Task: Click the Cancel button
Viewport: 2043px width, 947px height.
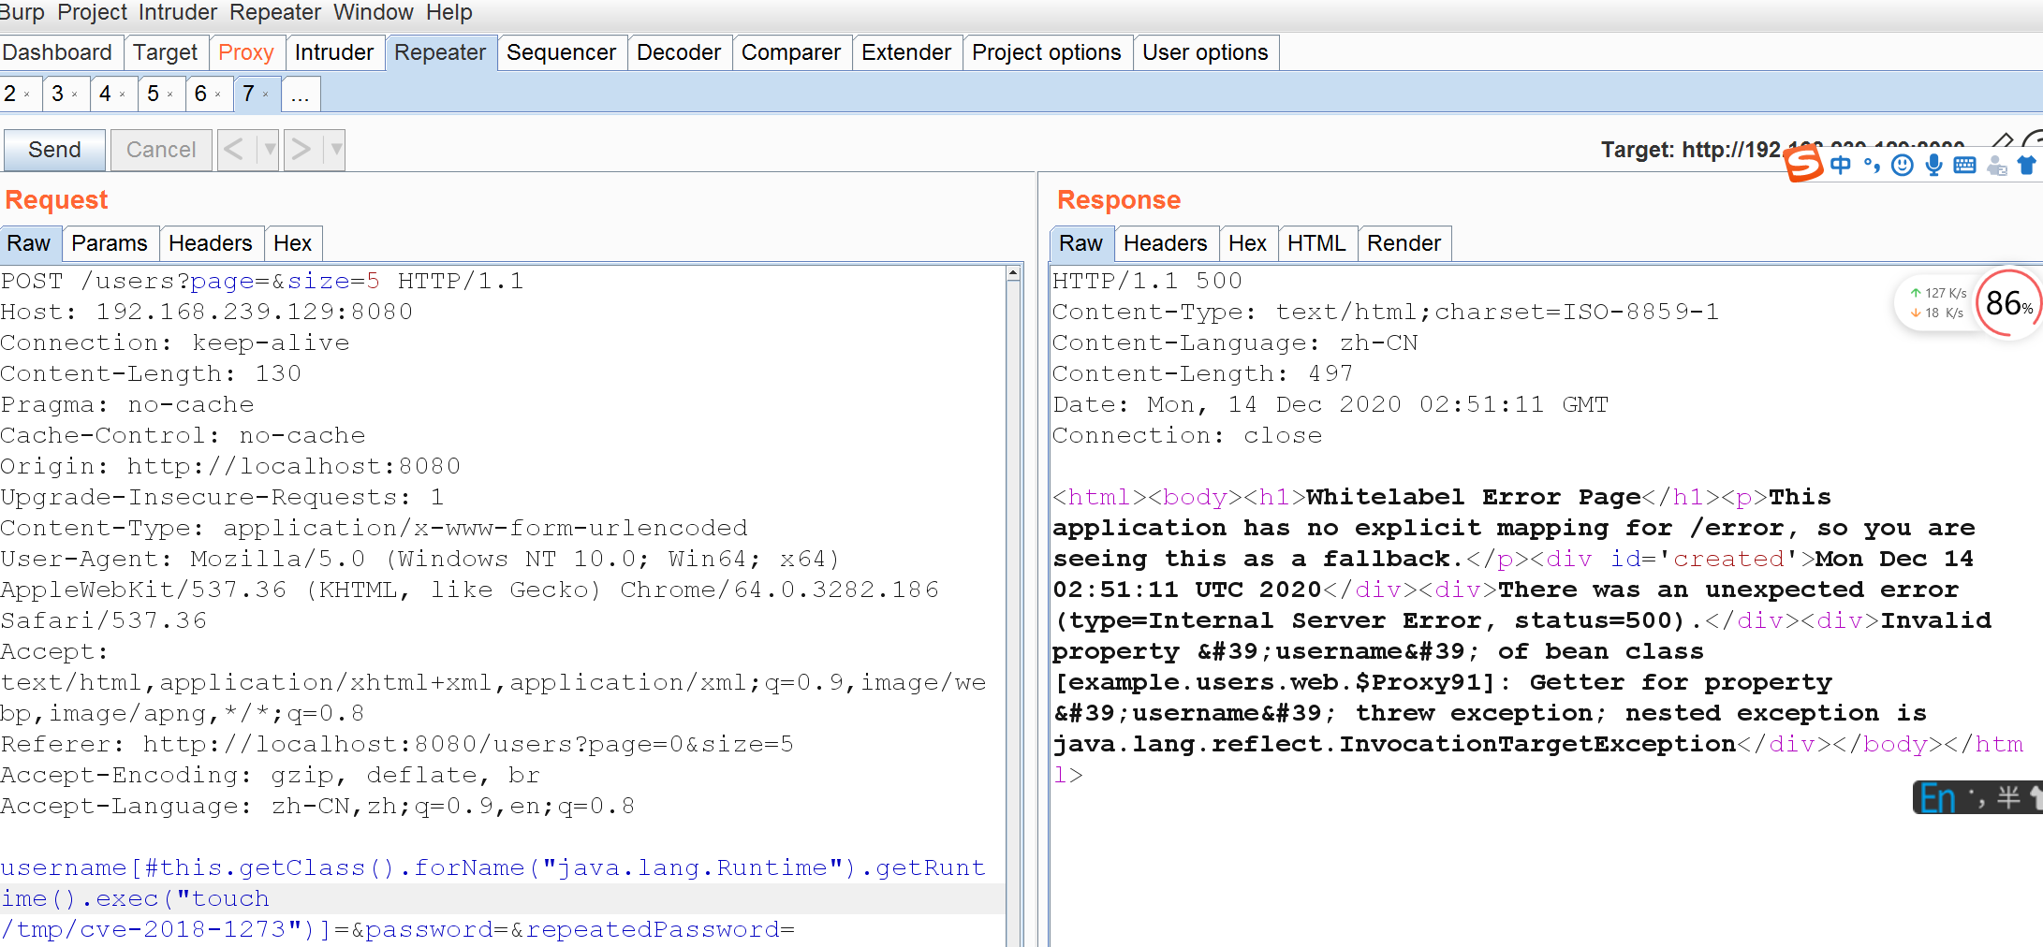Action: click(x=161, y=149)
